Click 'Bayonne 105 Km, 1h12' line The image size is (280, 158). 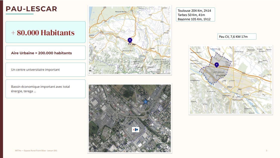194,19
